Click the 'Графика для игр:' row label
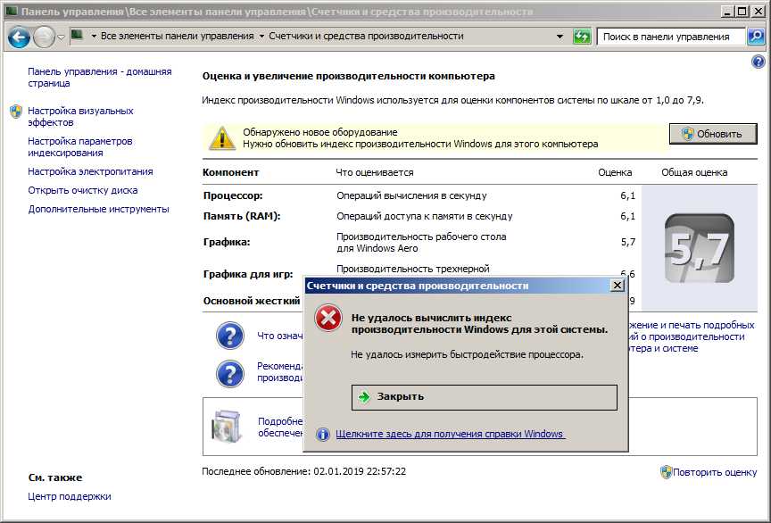 (x=248, y=274)
